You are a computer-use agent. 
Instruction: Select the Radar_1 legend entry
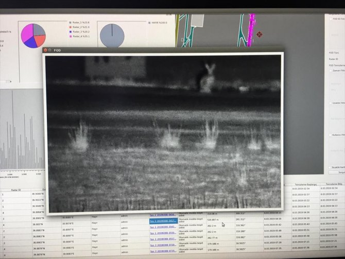point(80,23)
